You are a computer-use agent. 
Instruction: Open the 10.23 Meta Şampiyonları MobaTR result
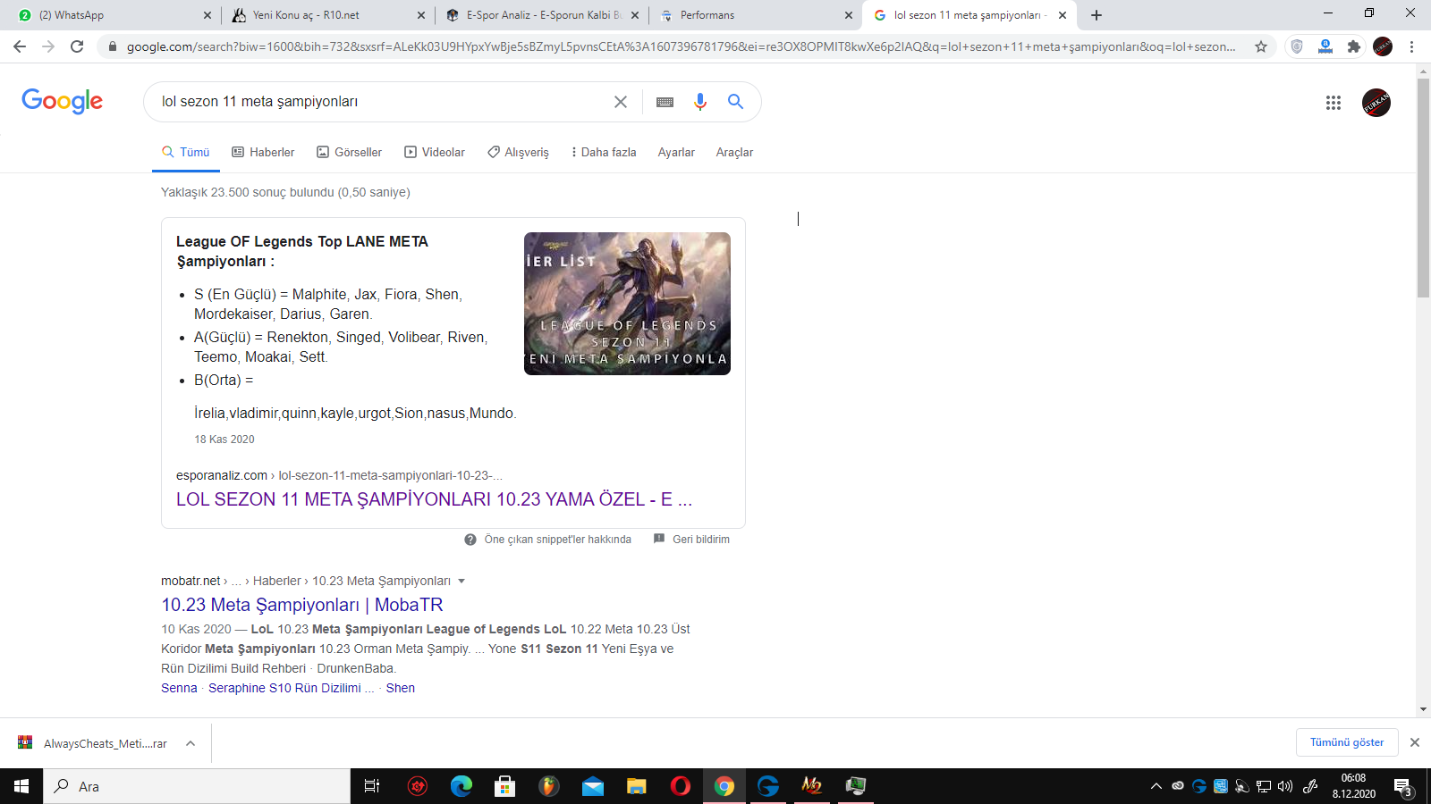pyautogui.click(x=302, y=605)
